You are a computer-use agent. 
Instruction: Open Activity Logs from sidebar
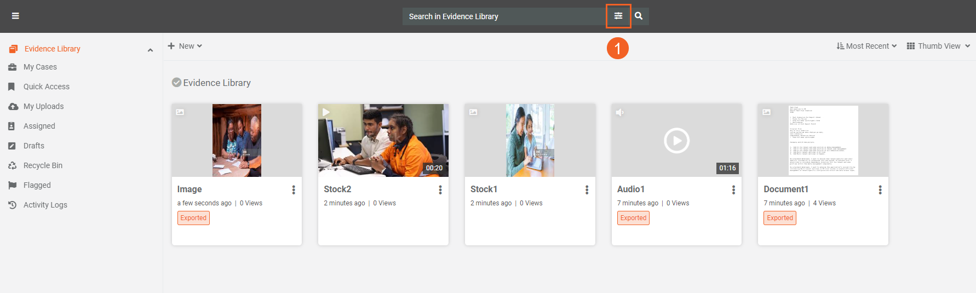coord(45,205)
